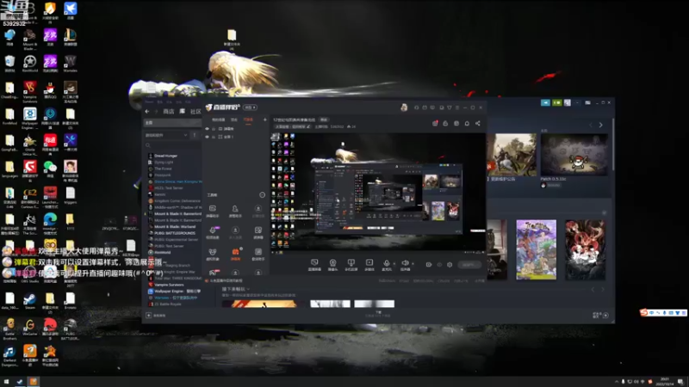Show the next news items with the right arrow
This screenshot has width=689, height=387.
[x=600, y=125]
